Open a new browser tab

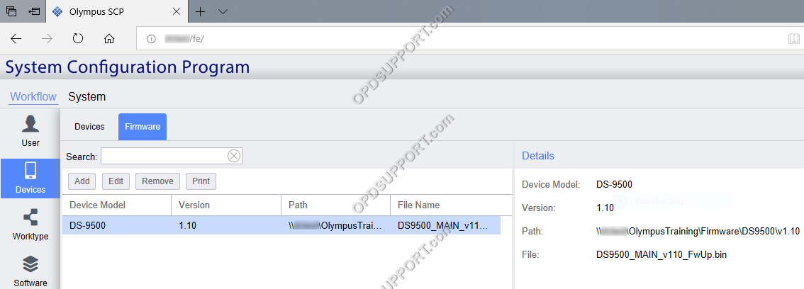tap(201, 11)
